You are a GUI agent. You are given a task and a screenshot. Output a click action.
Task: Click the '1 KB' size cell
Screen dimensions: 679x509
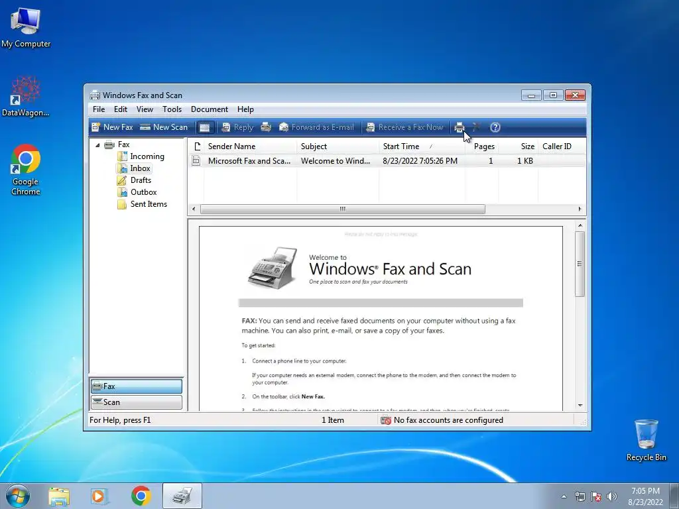525,161
